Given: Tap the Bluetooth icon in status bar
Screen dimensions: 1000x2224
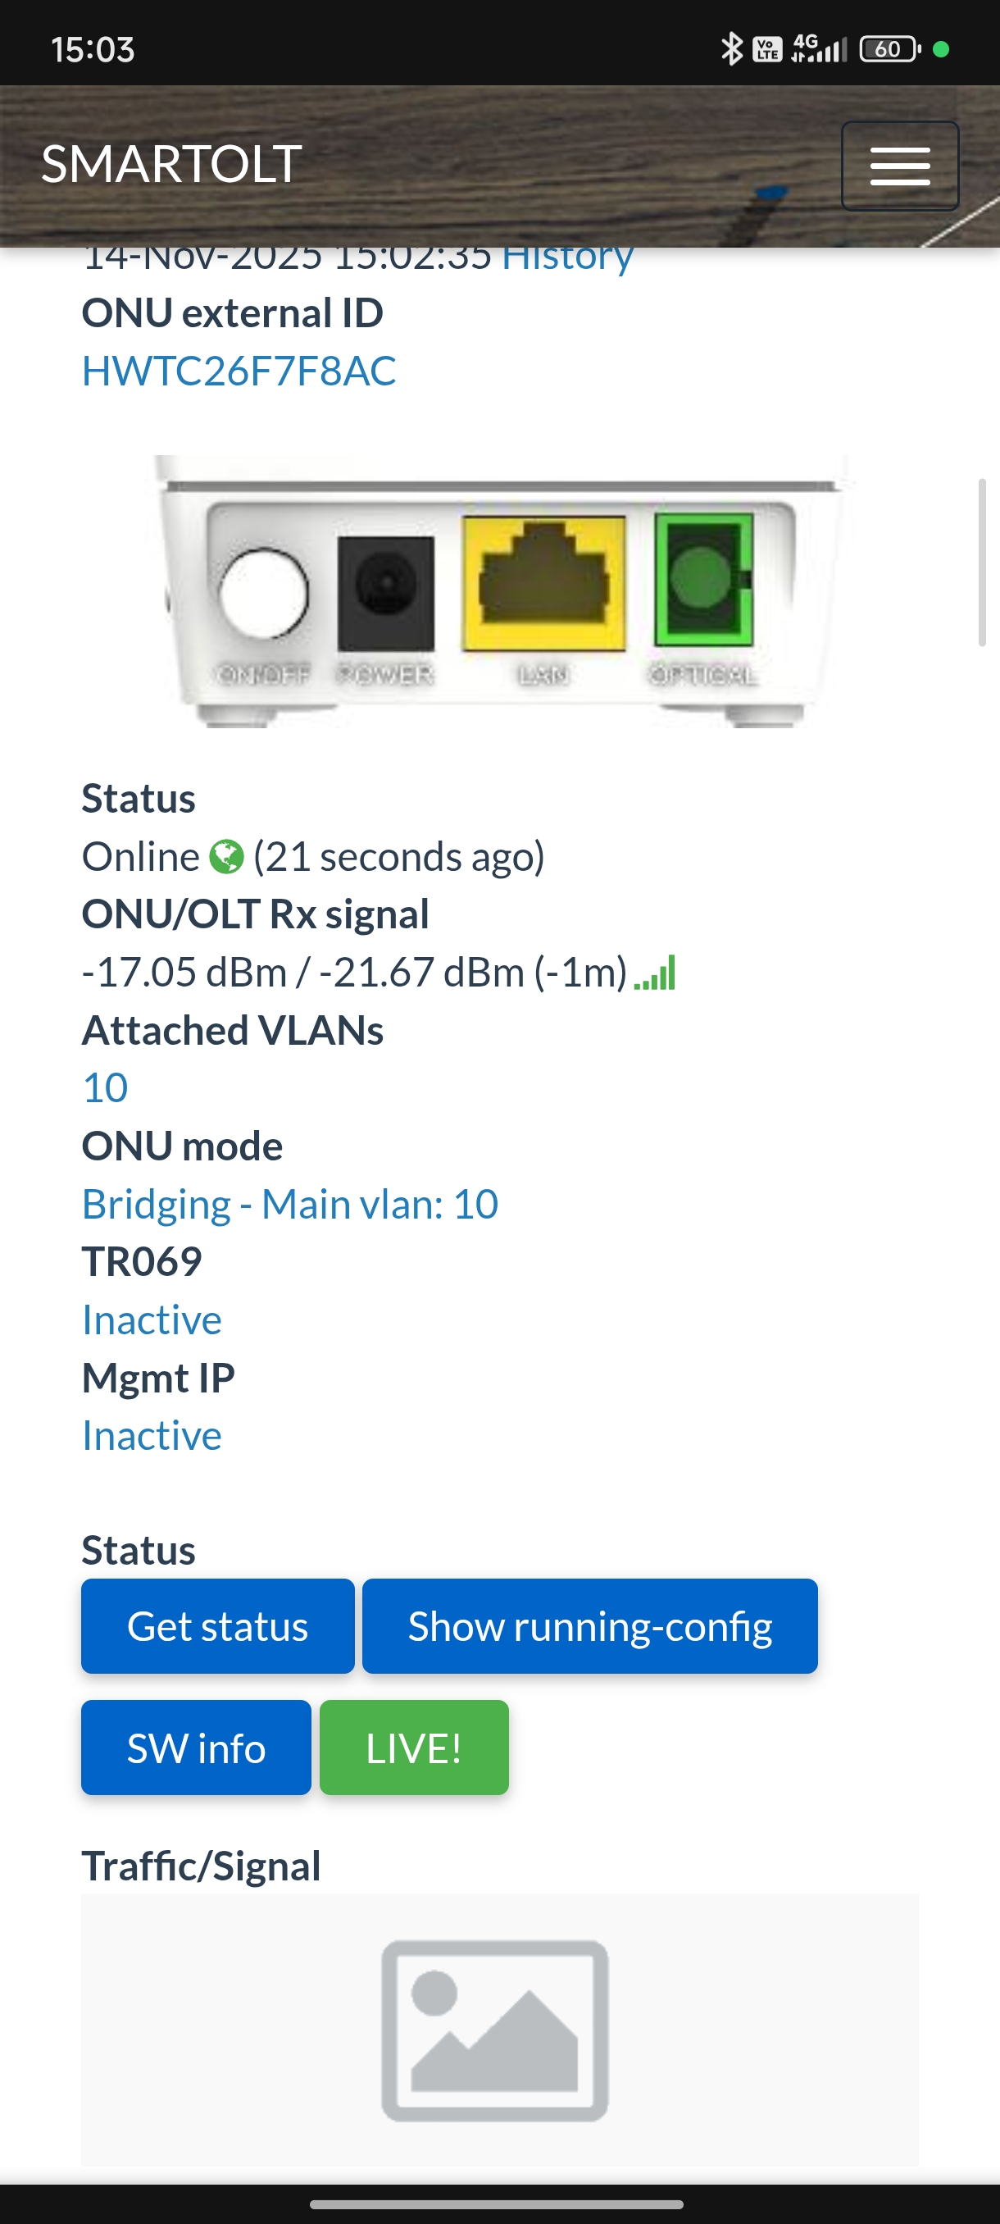Looking at the screenshot, I should (x=732, y=49).
